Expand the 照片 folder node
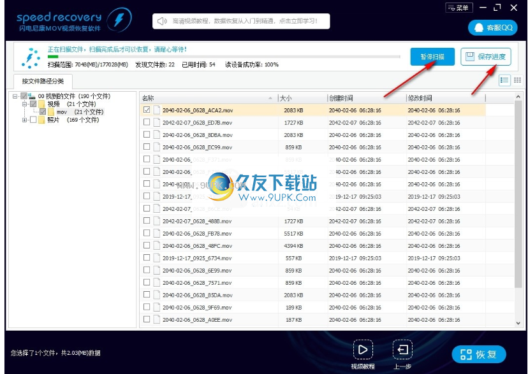 (x=24, y=120)
